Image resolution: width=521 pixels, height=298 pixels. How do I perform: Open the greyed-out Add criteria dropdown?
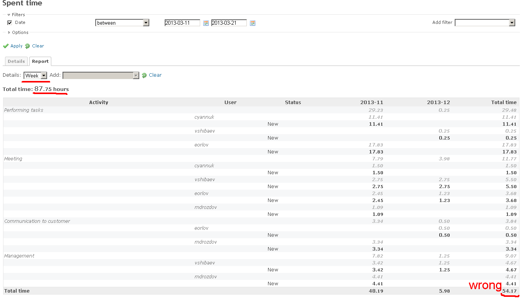(x=101, y=76)
